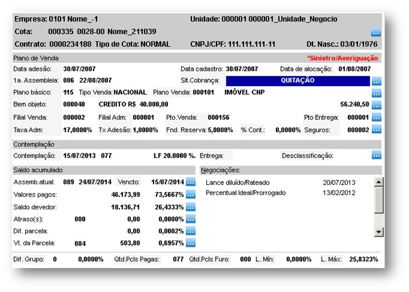Click Assemb.atual date 24/07/2014
This screenshot has width=409, height=292.
click(95, 182)
